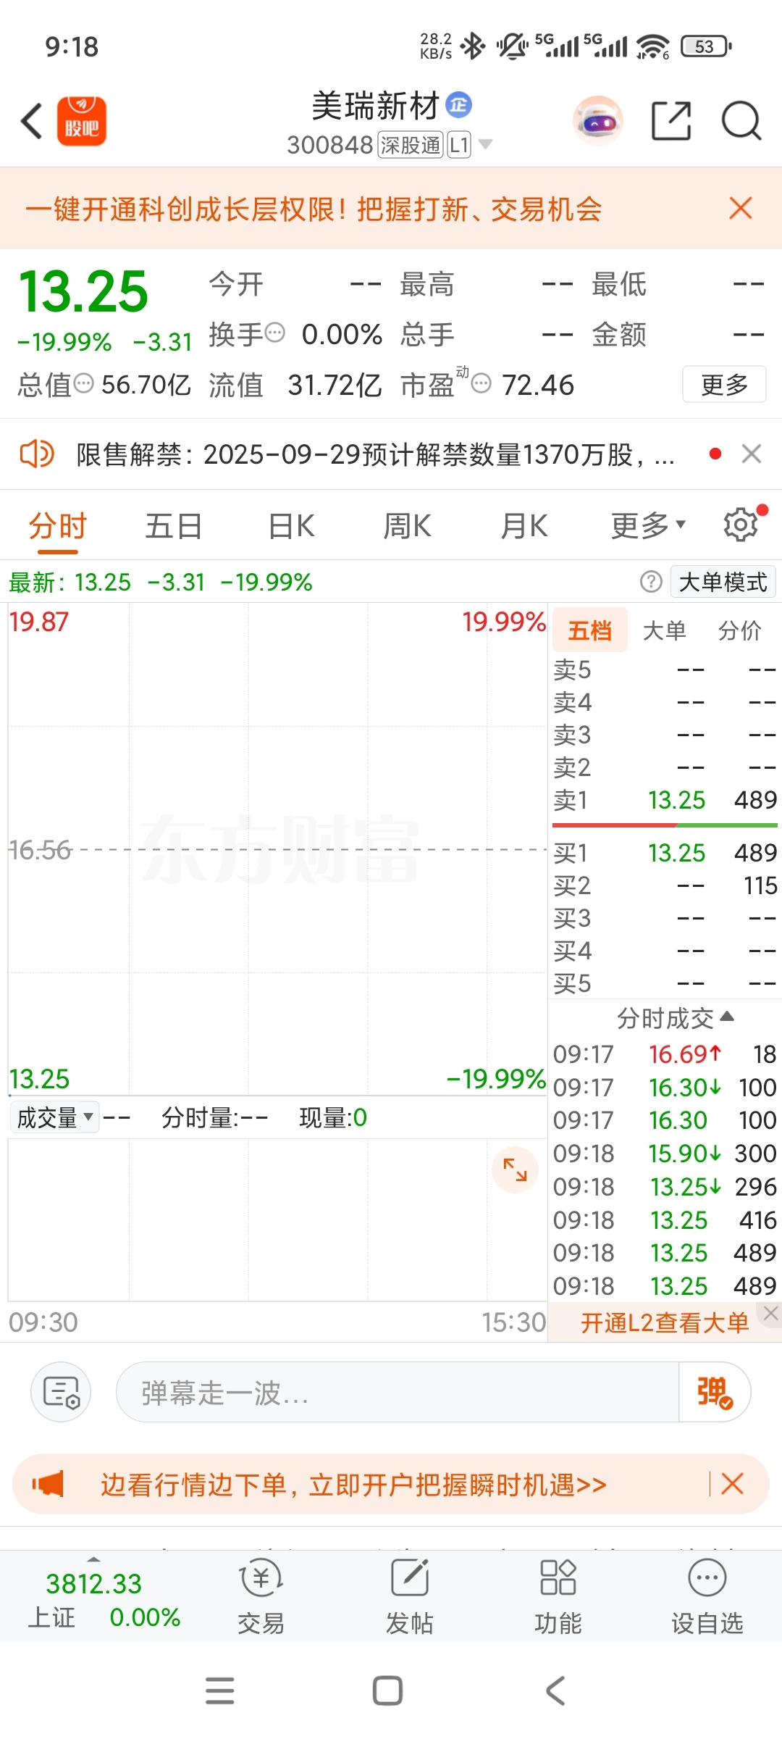
Task: Close the 开户 promotion banner
Action: pos(732,1484)
